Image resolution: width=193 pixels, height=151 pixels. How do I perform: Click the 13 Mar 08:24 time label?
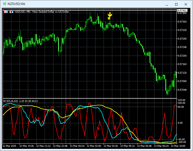tap(161, 146)
